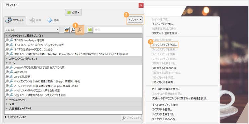249x124 pixels.
Task: Click the wrench icon beside A4サイズに変更
Action: pos(11,77)
